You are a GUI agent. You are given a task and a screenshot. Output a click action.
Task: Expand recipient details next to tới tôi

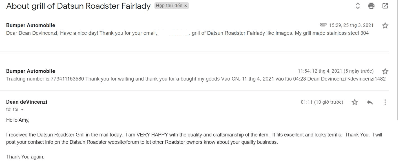pos(22,110)
